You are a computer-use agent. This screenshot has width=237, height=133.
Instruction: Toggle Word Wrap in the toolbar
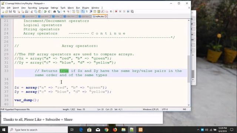(83, 11)
